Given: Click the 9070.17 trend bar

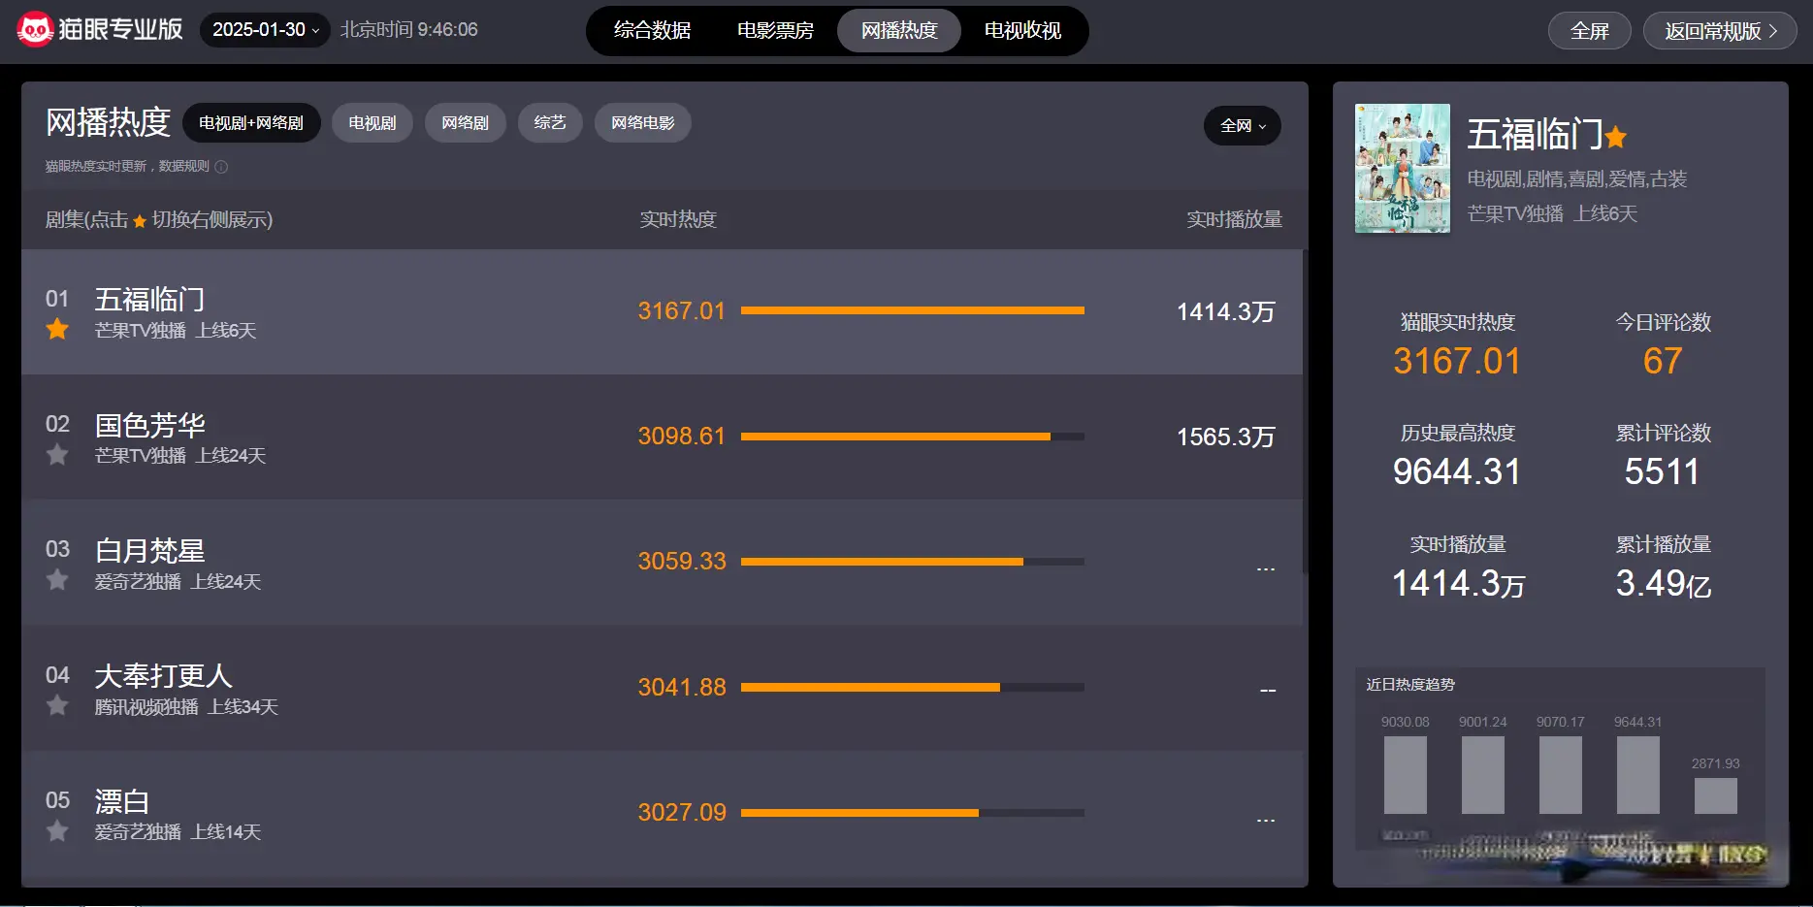Looking at the screenshot, I should click(x=1561, y=774).
